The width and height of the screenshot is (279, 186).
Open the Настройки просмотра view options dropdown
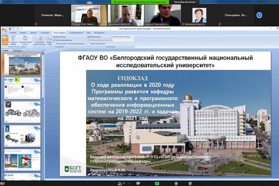pyautogui.click(x=186, y=2)
